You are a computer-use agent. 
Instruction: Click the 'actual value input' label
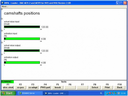[x=12, y=22]
